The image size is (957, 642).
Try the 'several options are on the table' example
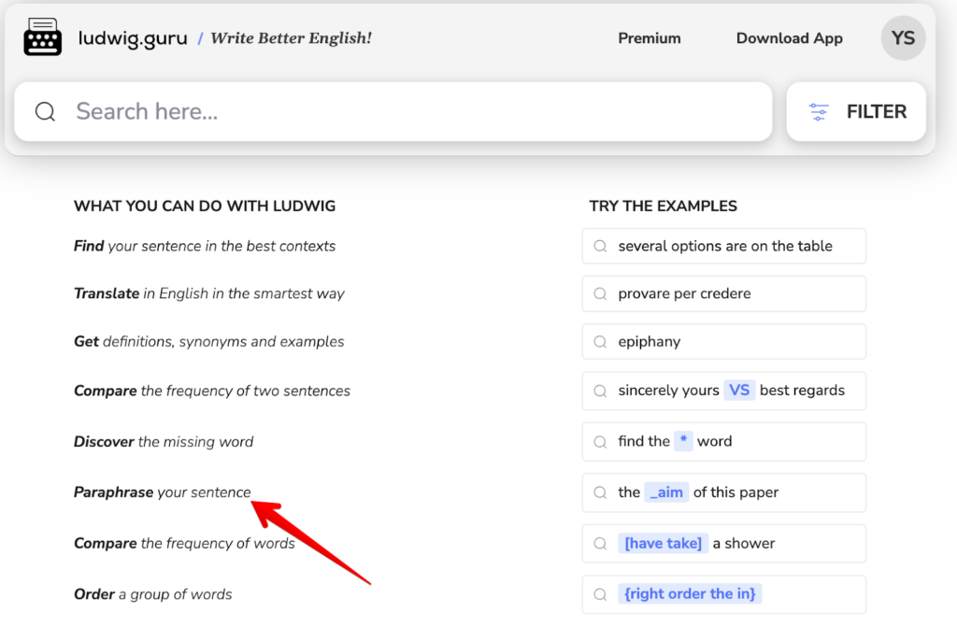point(724,247)
